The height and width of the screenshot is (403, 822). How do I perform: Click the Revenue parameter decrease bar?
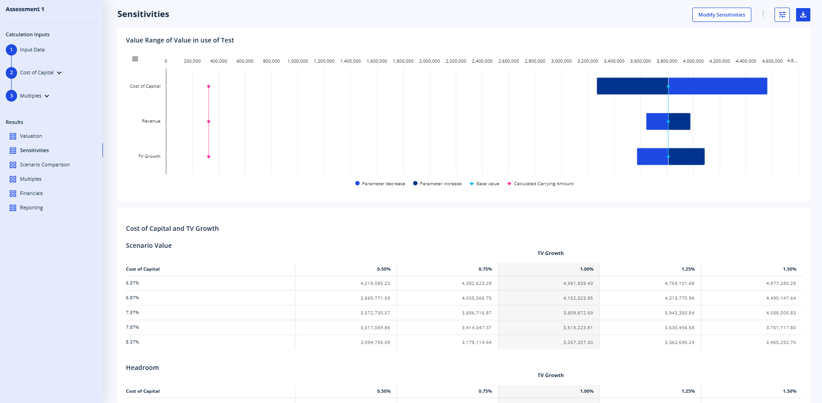pos(657,121)
